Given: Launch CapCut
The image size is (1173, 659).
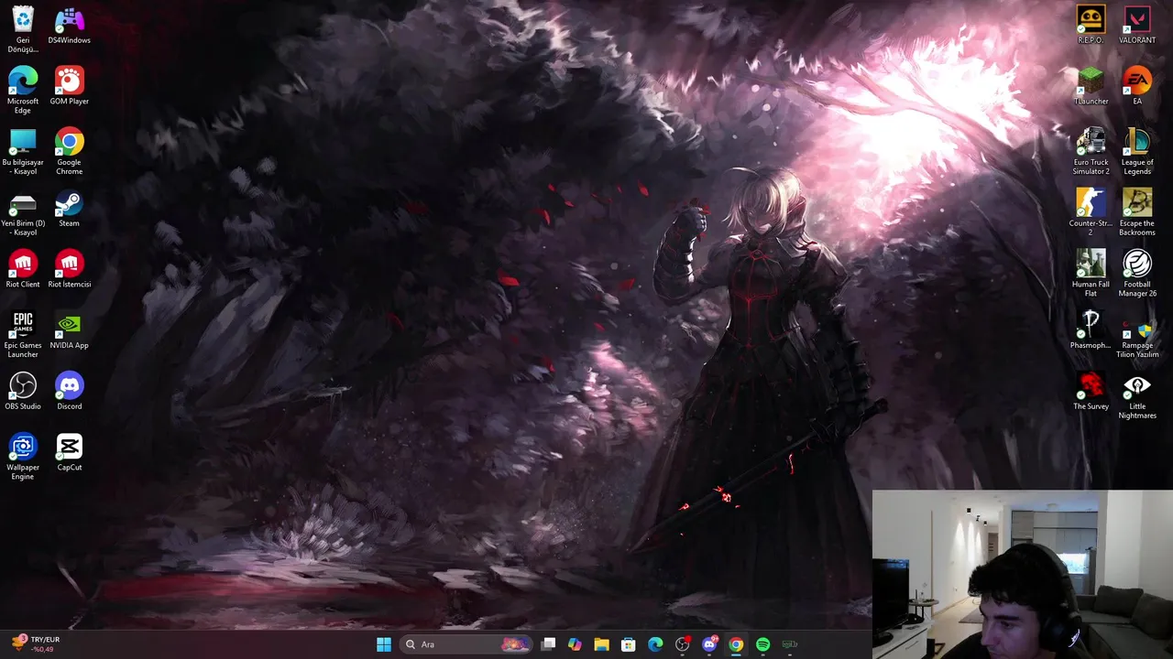Looking at the screenshot, I should (x=69, y=452).
